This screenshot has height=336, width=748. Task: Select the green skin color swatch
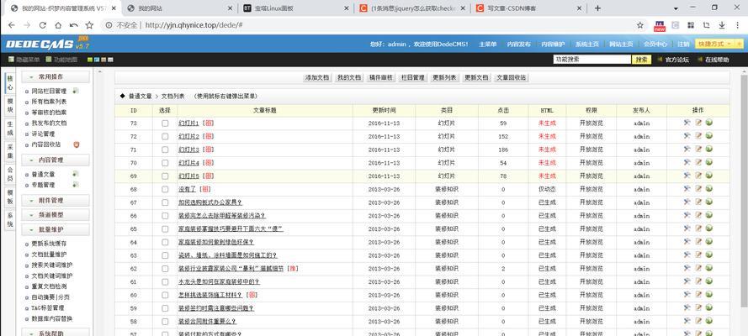click(x=90, y=60)
